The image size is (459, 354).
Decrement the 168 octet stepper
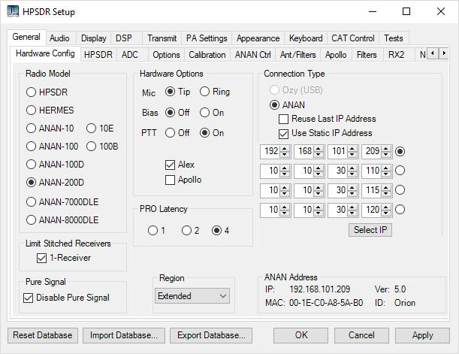pos(319,154)
